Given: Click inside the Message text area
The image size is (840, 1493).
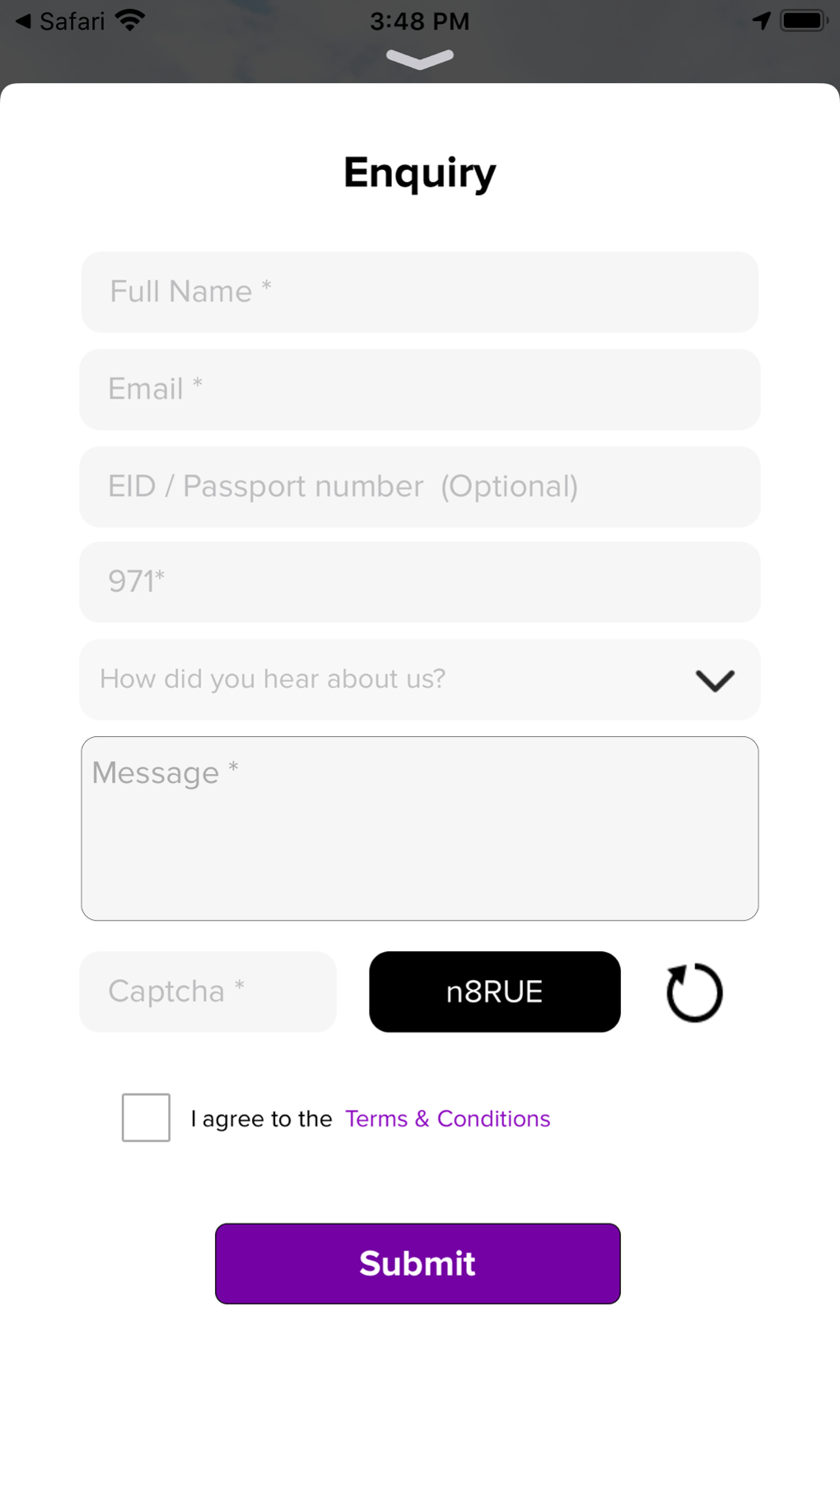Looking at the screenshot, I should [x=419, y=828].
